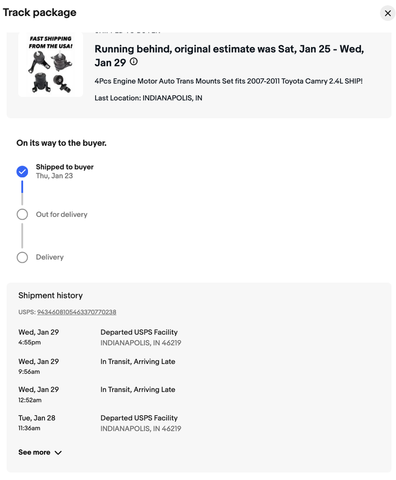Click the progress line below Shipped to buyer

(22, 192)
